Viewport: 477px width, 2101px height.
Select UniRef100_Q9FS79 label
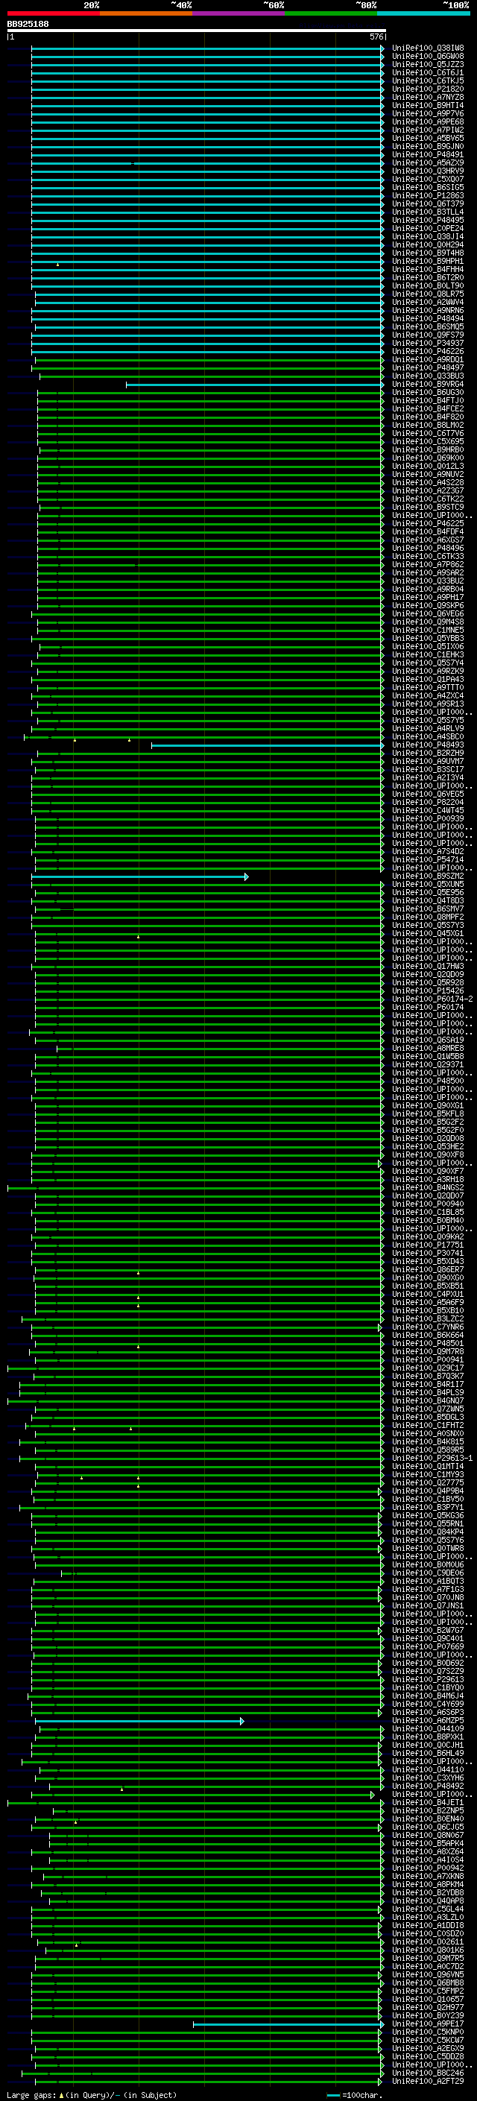[427, 335]
